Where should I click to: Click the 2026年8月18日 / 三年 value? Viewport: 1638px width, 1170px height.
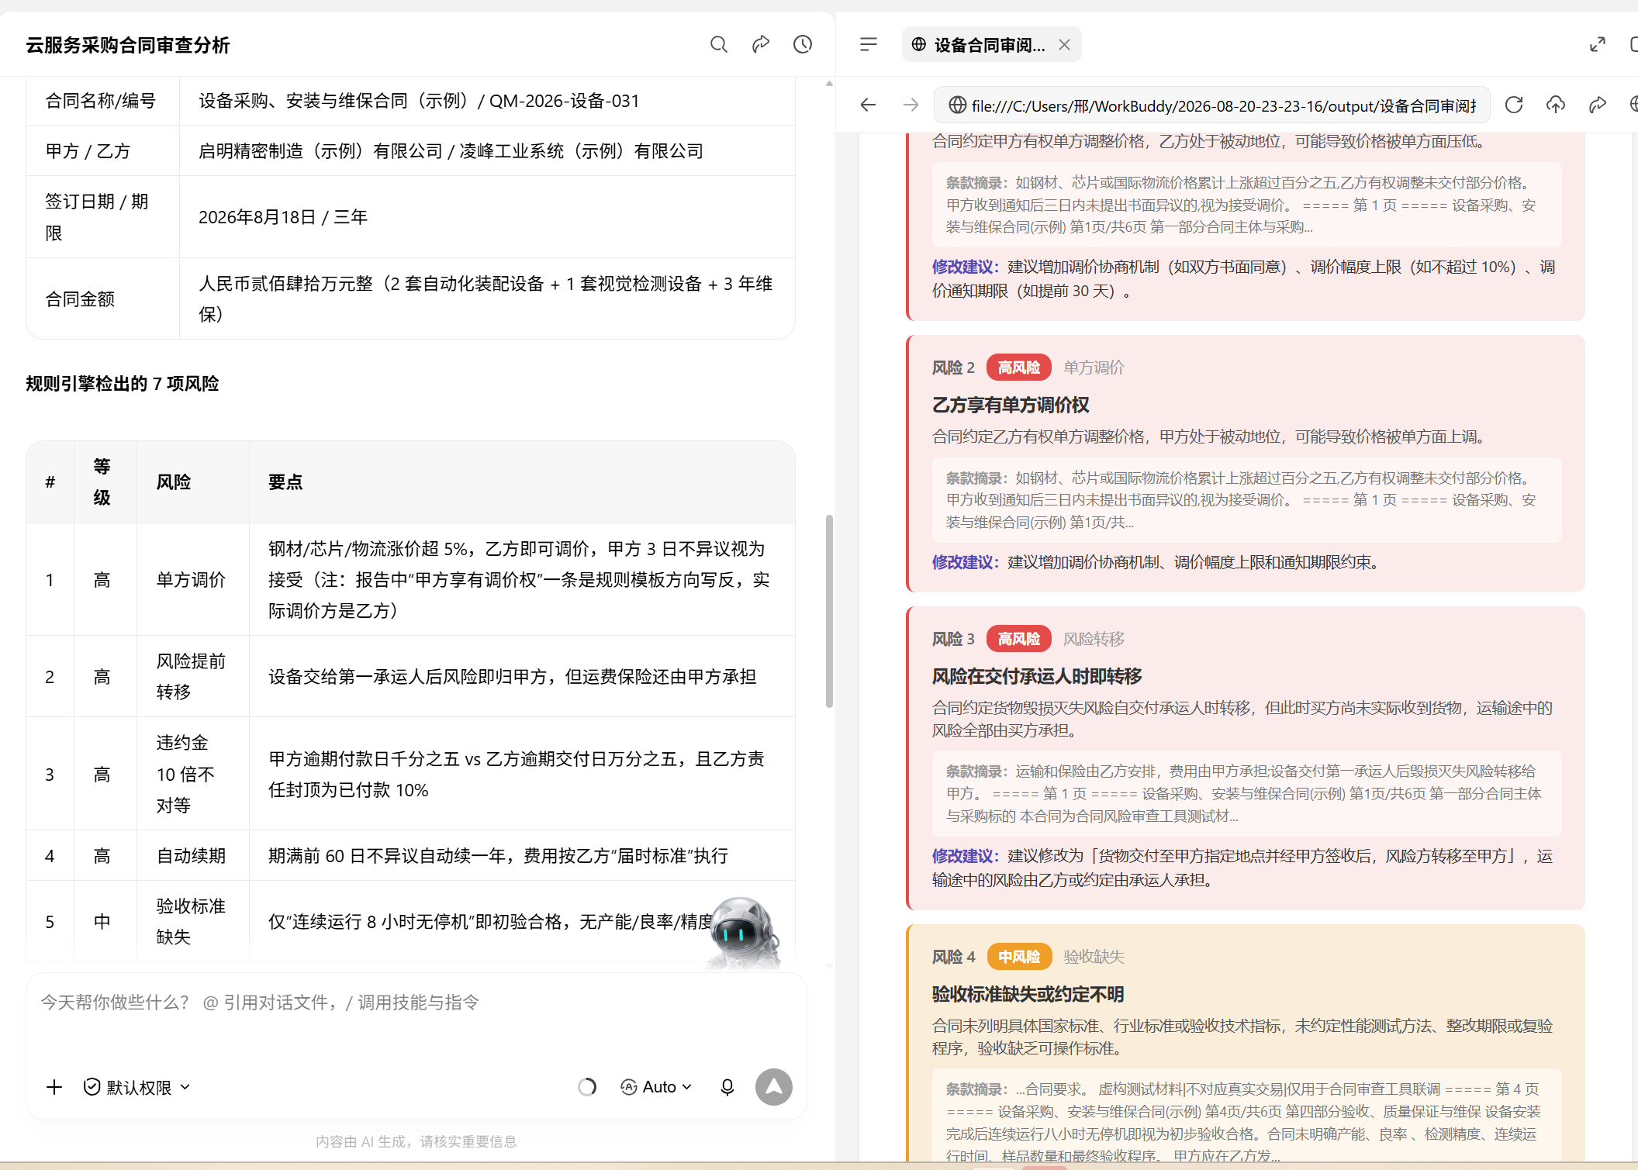(283, 217)
